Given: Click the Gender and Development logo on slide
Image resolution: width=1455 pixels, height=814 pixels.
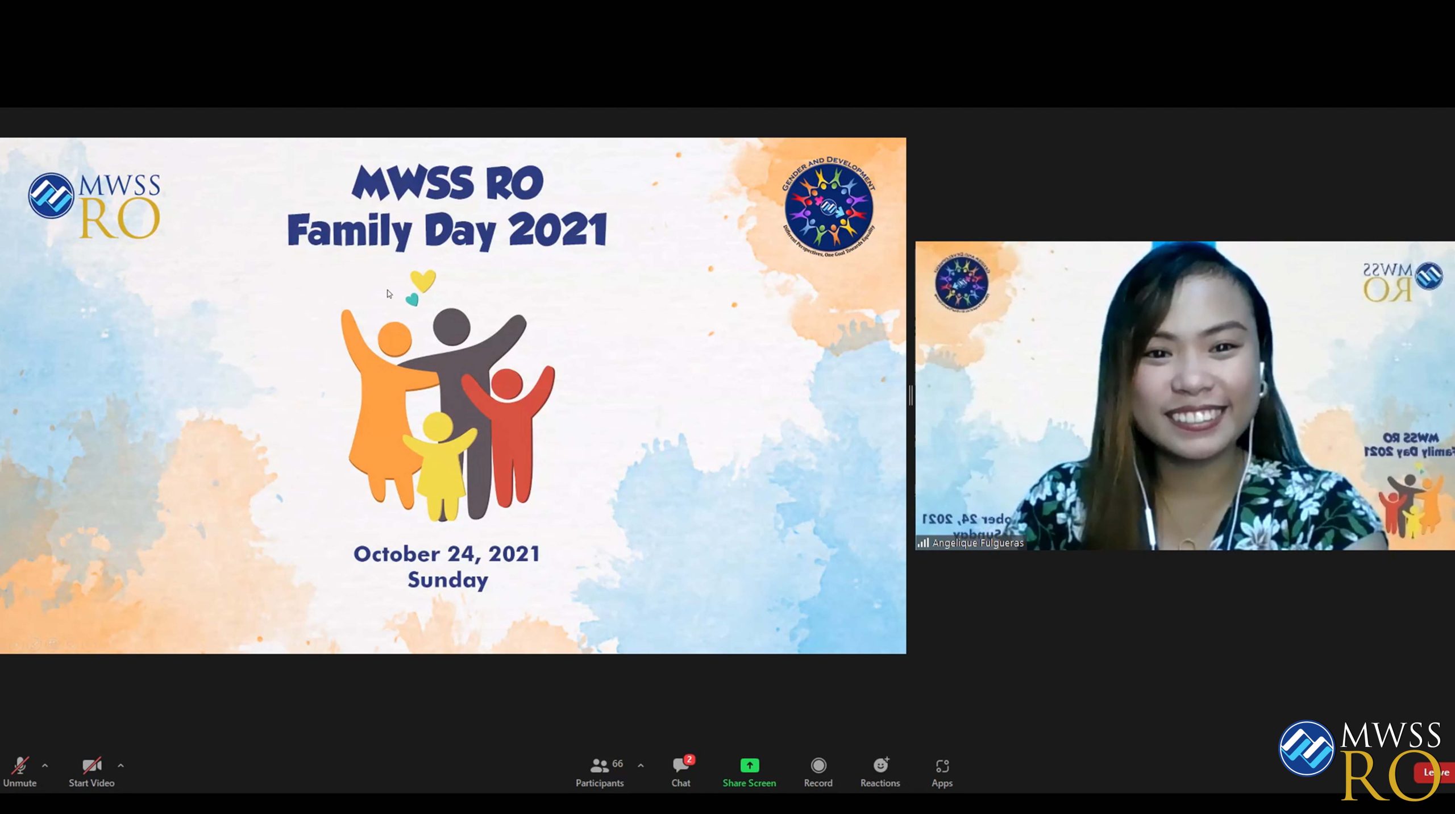Looking at the screenshot, I should point(829,207).
